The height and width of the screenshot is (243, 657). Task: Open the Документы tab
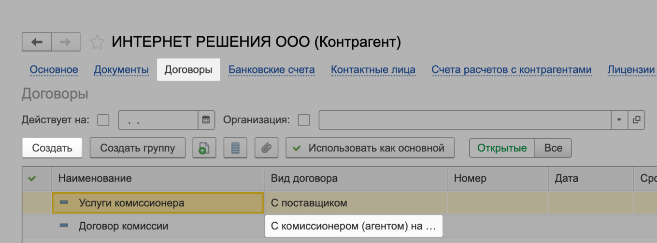[x=121, y=70]
